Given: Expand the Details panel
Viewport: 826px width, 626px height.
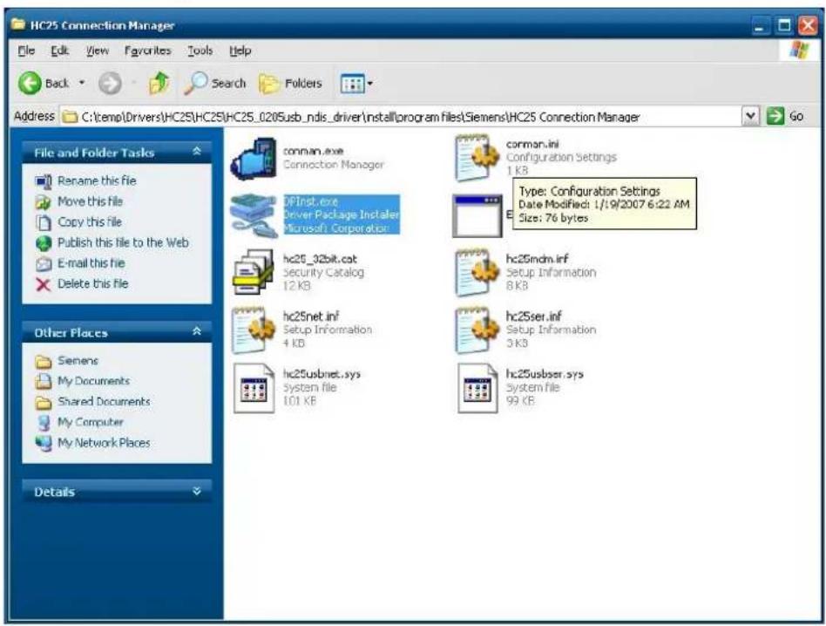Looking at the screenshot, I should (197, 491).
